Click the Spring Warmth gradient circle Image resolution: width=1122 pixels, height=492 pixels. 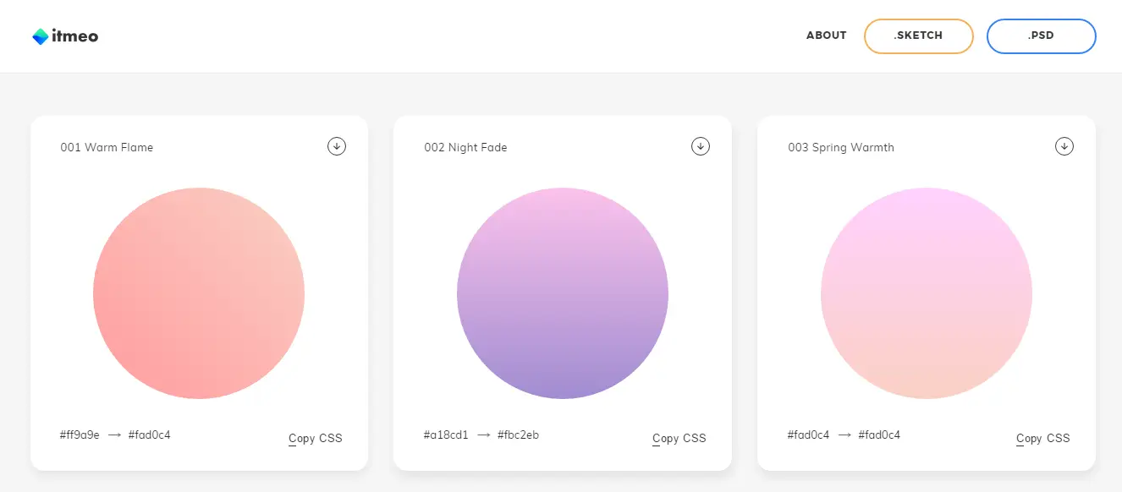[927, 292]
